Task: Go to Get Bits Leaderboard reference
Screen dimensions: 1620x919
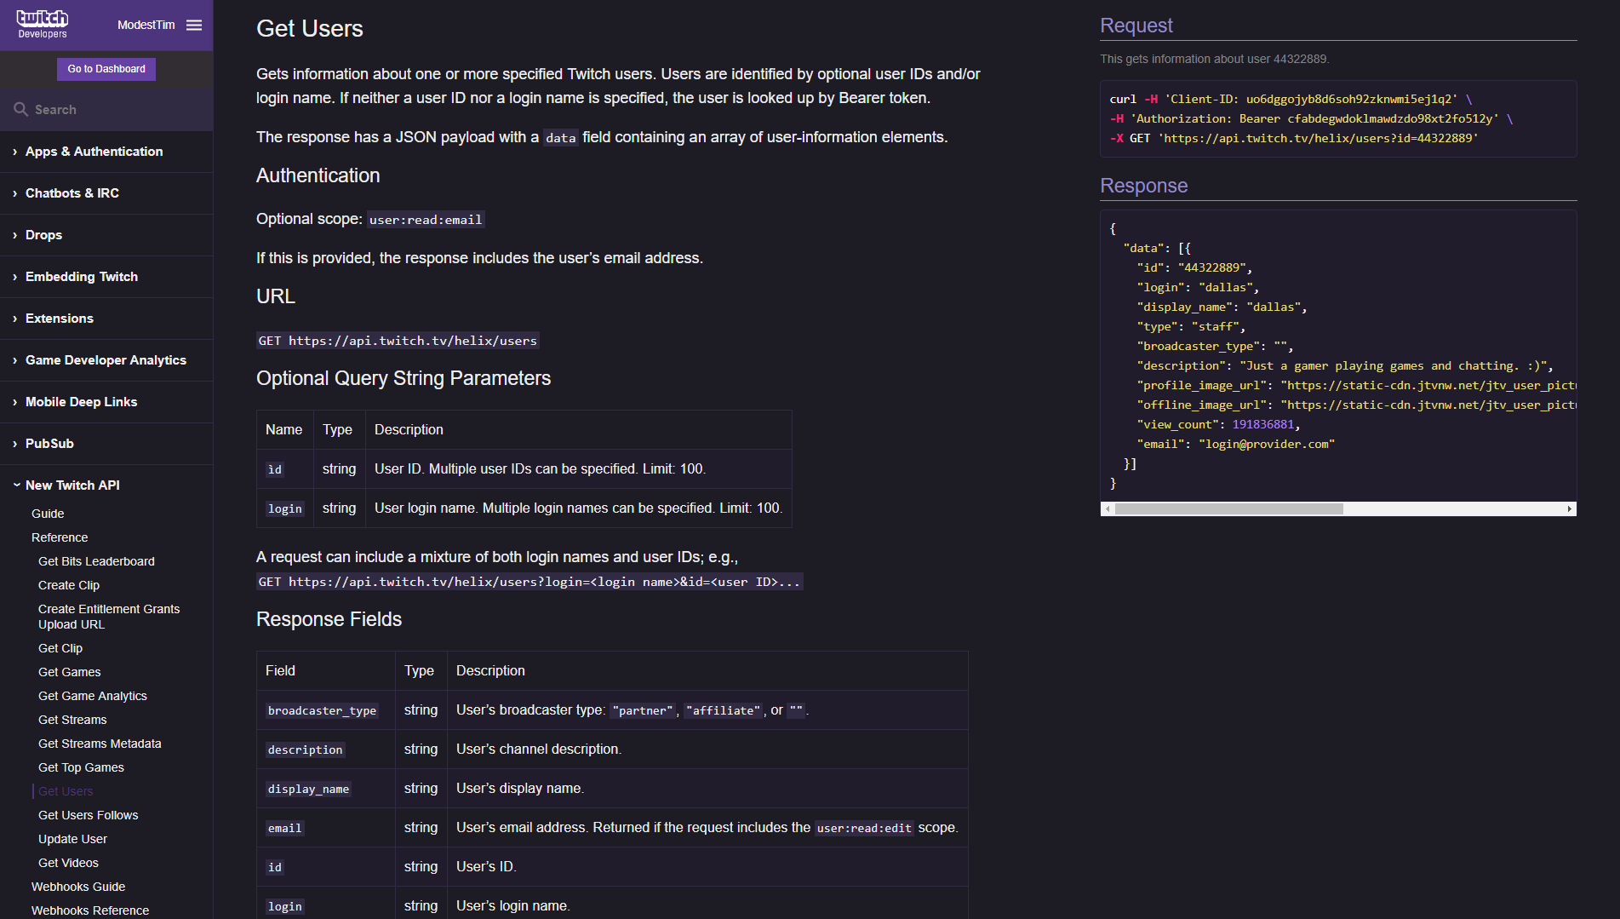Action: pyautogui.click(x=96, y=561)
